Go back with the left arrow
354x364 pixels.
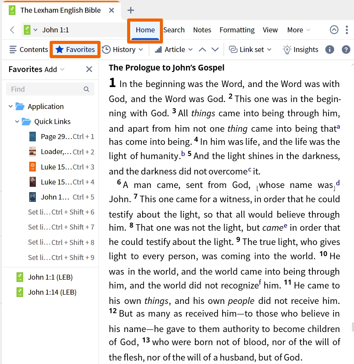click(12, 30)
